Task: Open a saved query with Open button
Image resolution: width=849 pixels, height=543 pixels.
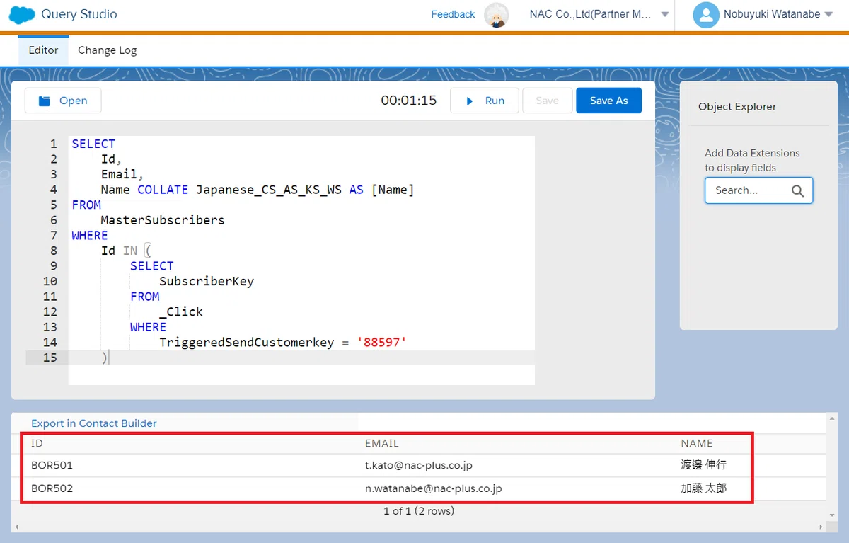Action: (x=63, y=101)
